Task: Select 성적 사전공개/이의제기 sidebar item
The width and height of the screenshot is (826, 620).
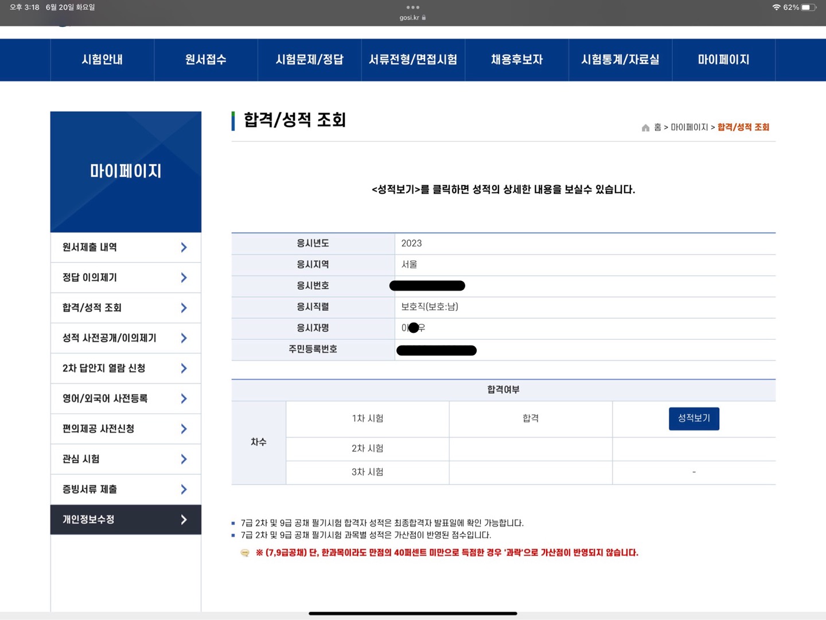Action: [109, 338]
